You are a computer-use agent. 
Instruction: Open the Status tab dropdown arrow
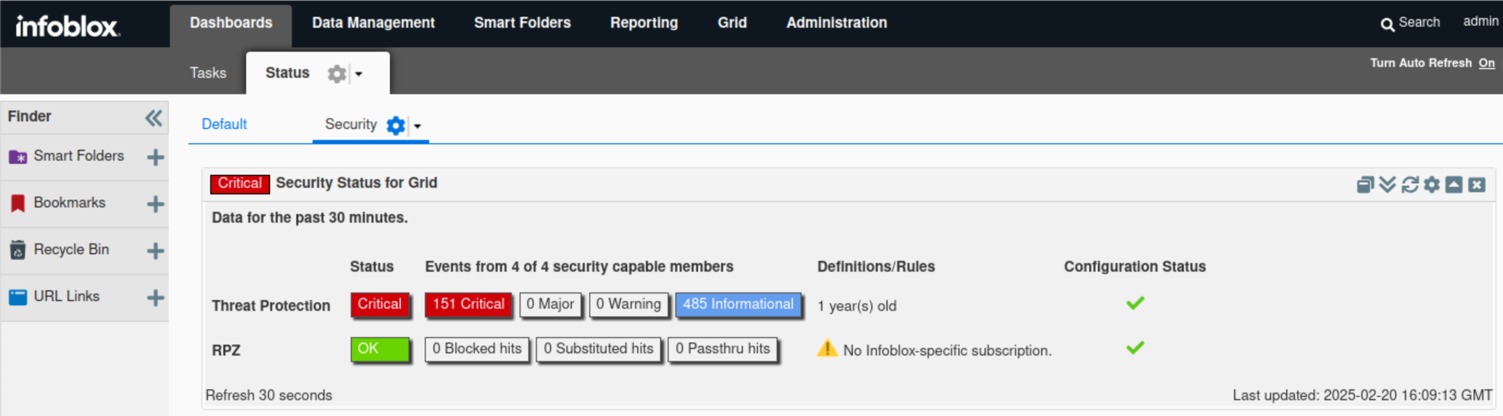pos(359,74)
